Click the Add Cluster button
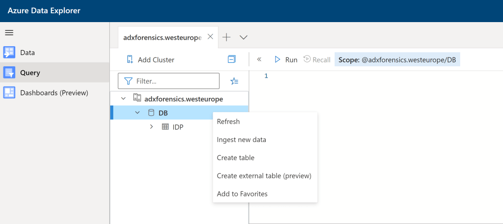Screen dimensions: 503x224 [151, 59]
